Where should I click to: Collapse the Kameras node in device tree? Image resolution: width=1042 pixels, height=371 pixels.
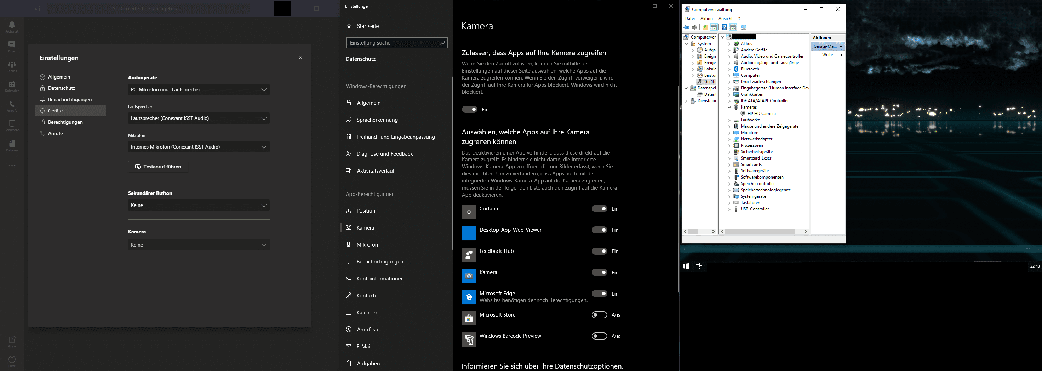729,108
